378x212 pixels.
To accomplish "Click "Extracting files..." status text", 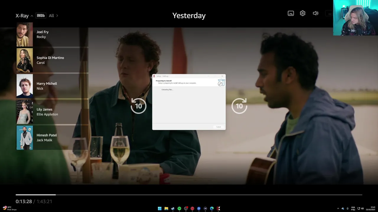I will (167, 90).
